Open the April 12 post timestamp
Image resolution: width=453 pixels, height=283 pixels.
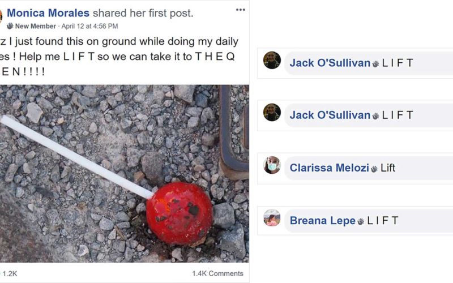[x=89, y=26]
